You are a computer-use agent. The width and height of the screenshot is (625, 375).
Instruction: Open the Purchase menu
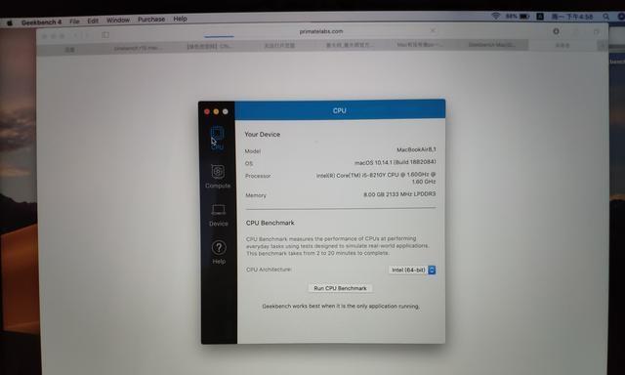(151, 20)
